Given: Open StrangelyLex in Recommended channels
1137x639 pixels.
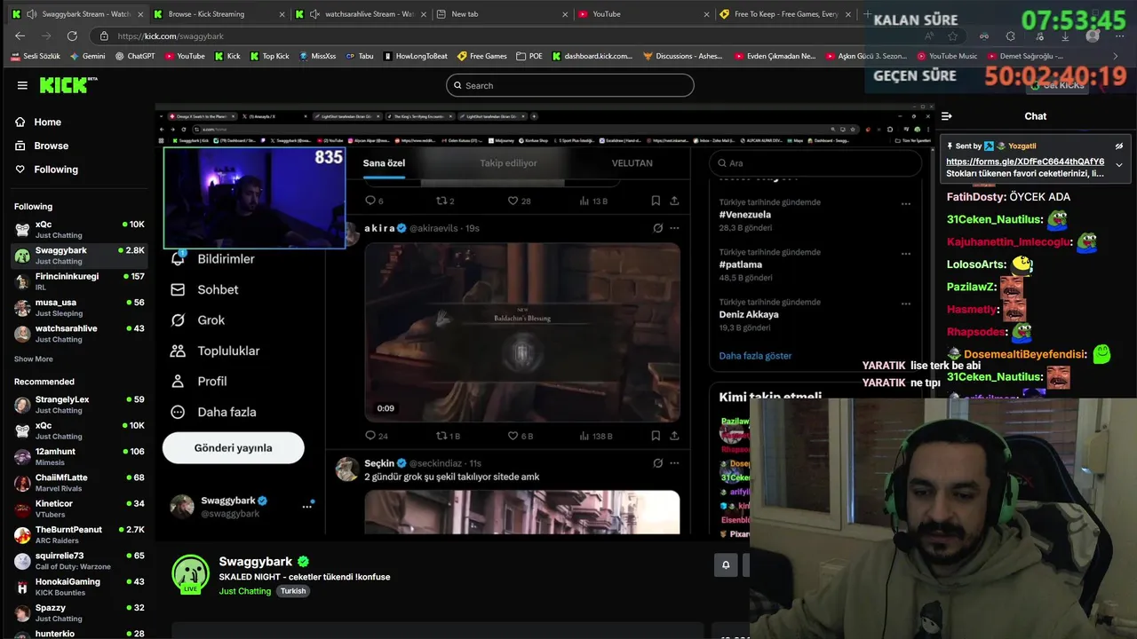Looking at the screenshot, I should pyautogui.click(x=78, y=405).
